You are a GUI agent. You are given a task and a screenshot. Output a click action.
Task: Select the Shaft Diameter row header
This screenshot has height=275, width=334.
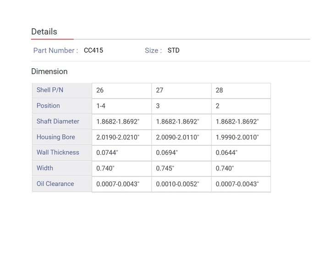coord(58,121)
